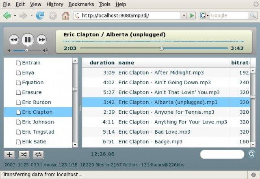Click in the Google search box
Image resolution: width=260 pixels, height=179 pixels.
point(229,15)
